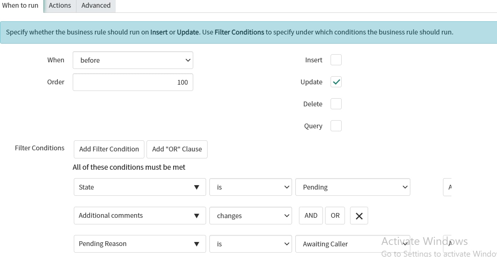
Task: Disable the Update checkbox
Action: click(336, 82)
